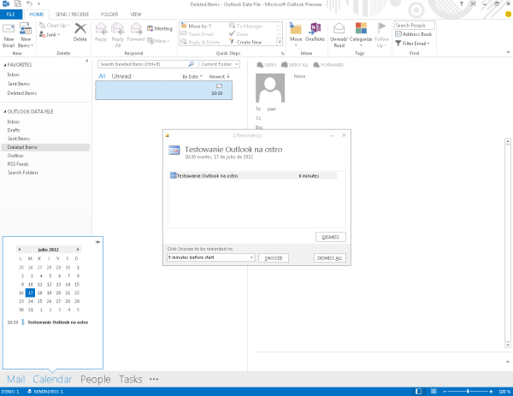Click the New Email icon
The height and width of the screenshot is (396, 513).
tap(9, 30)
